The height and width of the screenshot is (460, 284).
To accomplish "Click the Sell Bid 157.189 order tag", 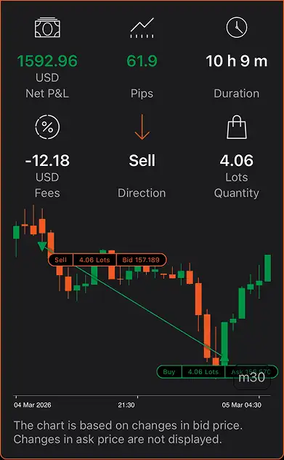I will (x=107, y=260).
